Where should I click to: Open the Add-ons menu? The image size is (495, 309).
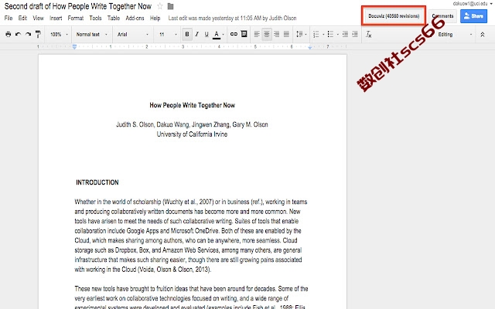pos(135,18)
